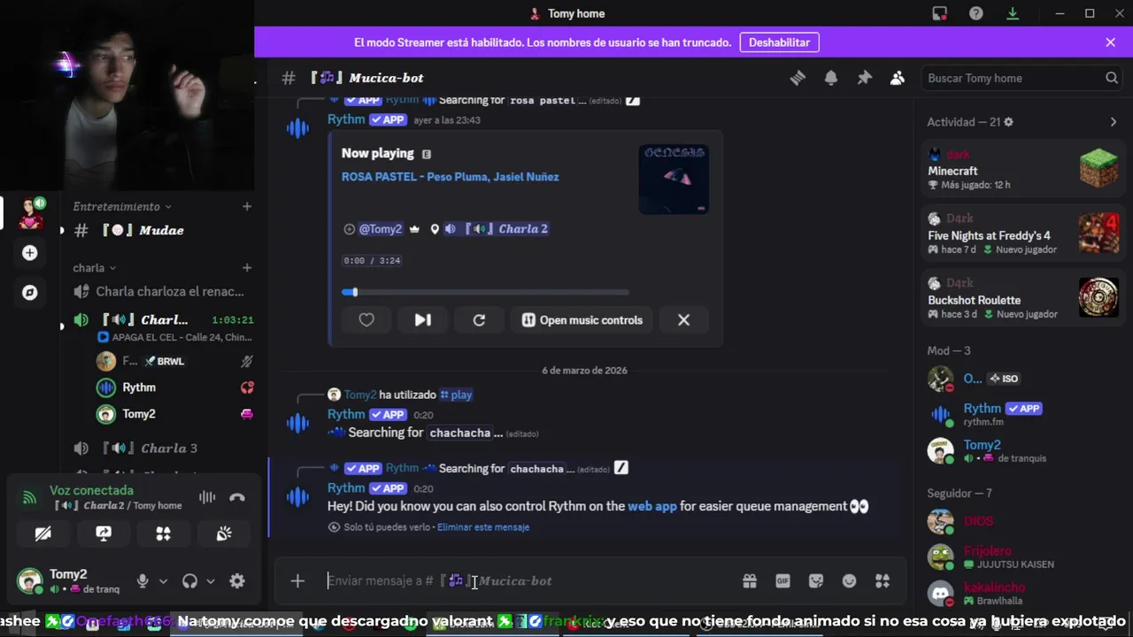
Task: Click the ROSA PASTEL album thumbnail
Action: [674, 179]
